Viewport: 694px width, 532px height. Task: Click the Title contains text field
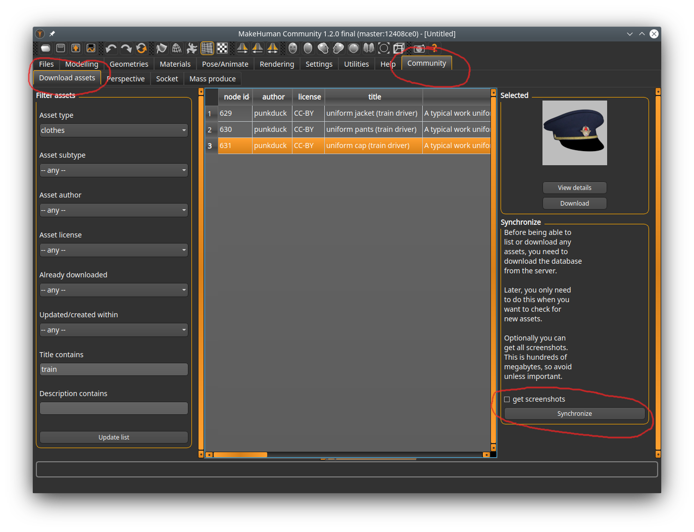114,369
